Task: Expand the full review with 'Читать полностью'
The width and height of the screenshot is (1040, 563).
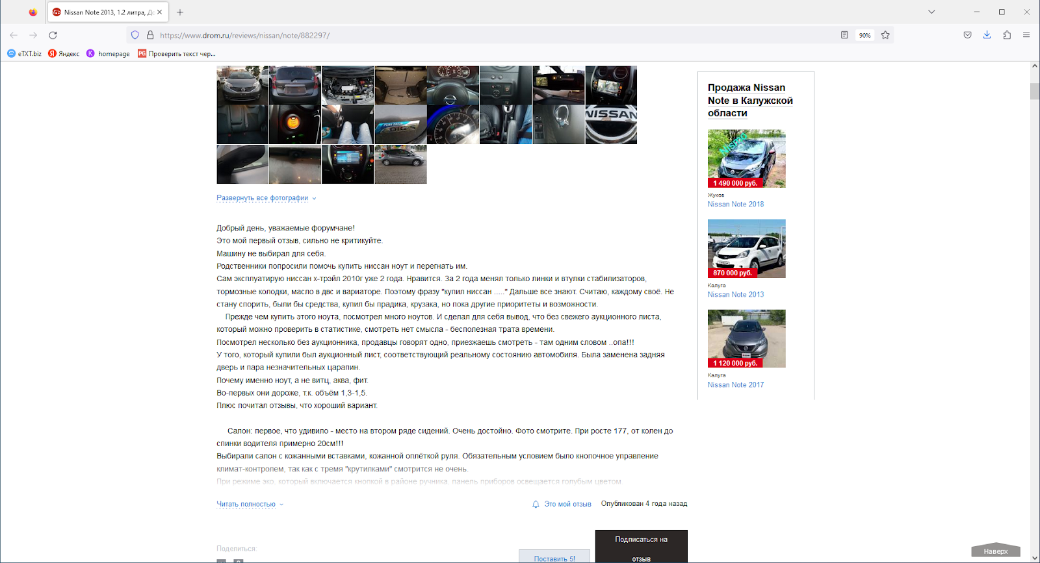Action: (246, 505)
